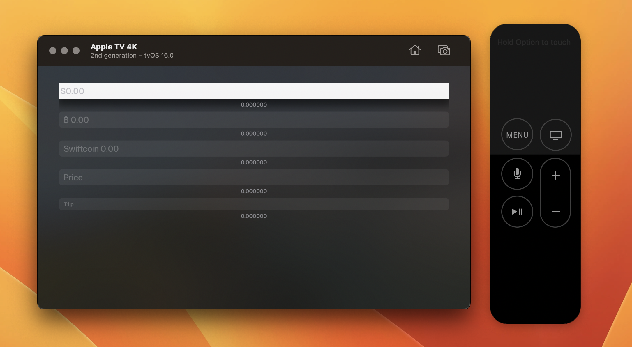Click the Apple TV 4K window title
The width and height of the screenshot is (632, 347).
[x=114, y=47]
